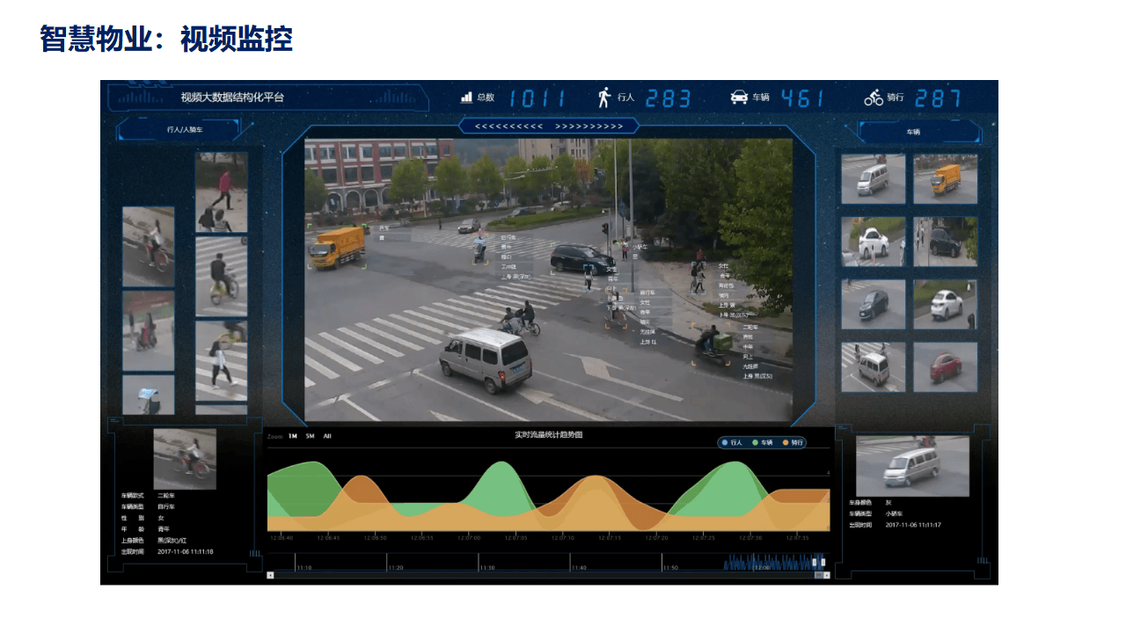Toggle the 骑行 series in chart legend
Screen dimensions: 1126x633
pyautogui.click(x=792, y=443)
